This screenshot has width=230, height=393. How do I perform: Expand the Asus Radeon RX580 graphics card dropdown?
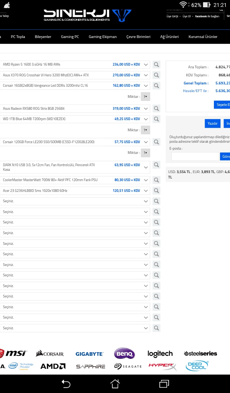click(146, 109)
